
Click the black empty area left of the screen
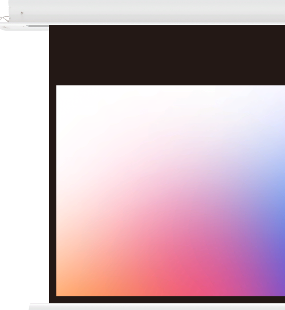point(24,165)
